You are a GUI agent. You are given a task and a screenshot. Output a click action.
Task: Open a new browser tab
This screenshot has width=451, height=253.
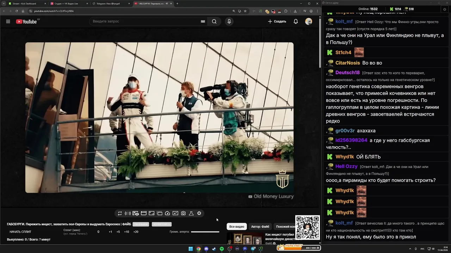pyautogui.click(x=177, y=4)
